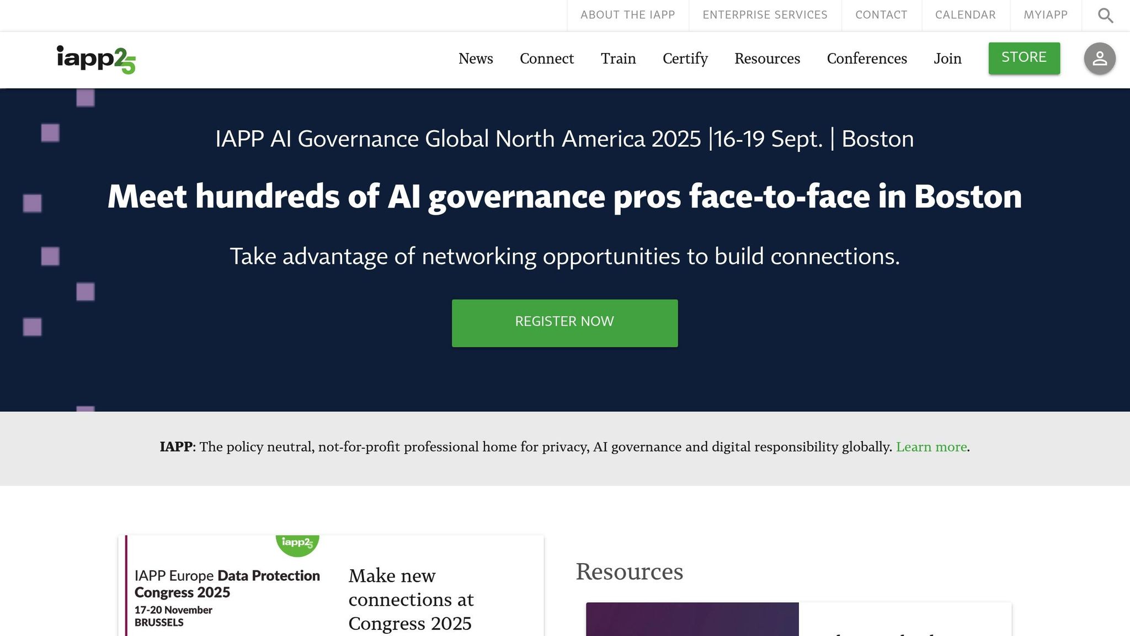Click the iapp25 logo in header
Viewport: 1130px width, 636px height.
pos(96,59)
